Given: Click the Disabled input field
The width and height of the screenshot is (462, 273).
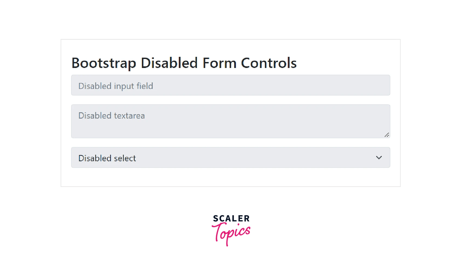Looking at the screenshot, I should [230, 85].
